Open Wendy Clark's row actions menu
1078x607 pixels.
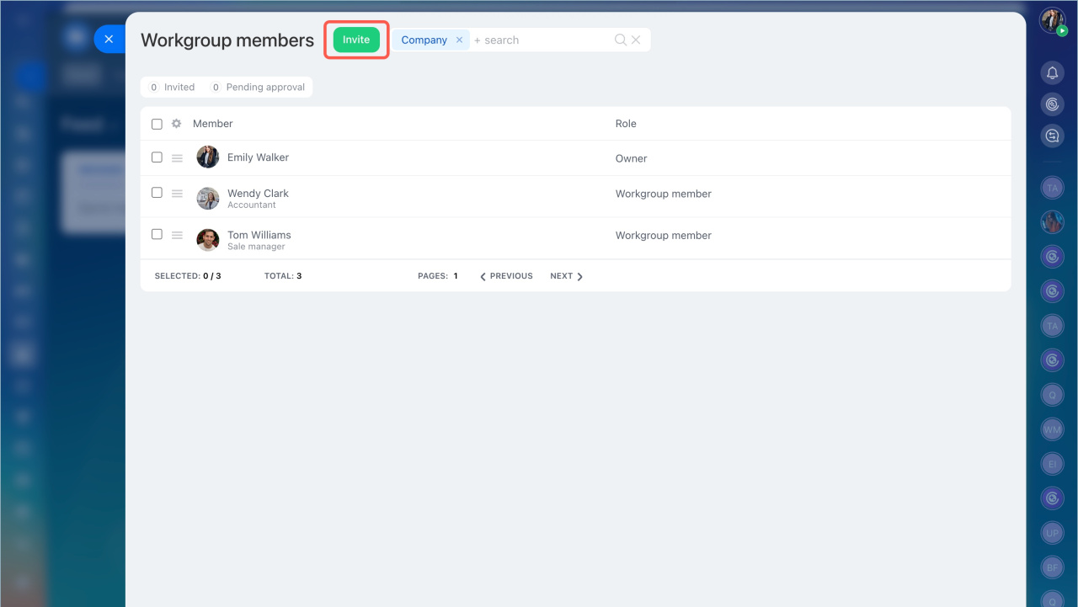pos(177,194)
